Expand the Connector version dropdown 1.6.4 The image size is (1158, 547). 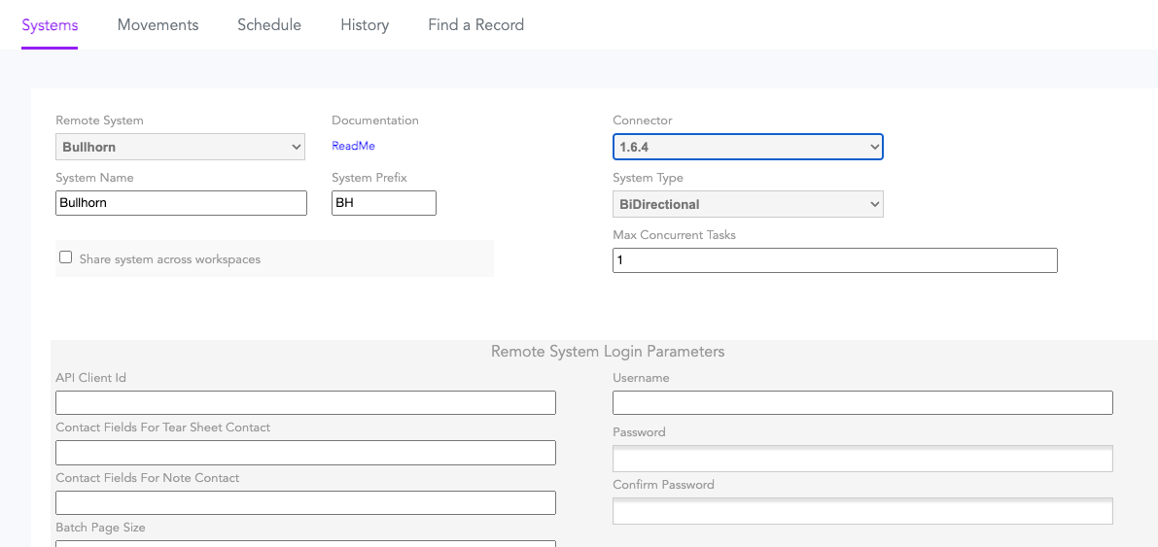[748, 147]
